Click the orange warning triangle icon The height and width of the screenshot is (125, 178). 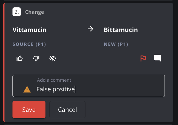(x=27, y=89)
